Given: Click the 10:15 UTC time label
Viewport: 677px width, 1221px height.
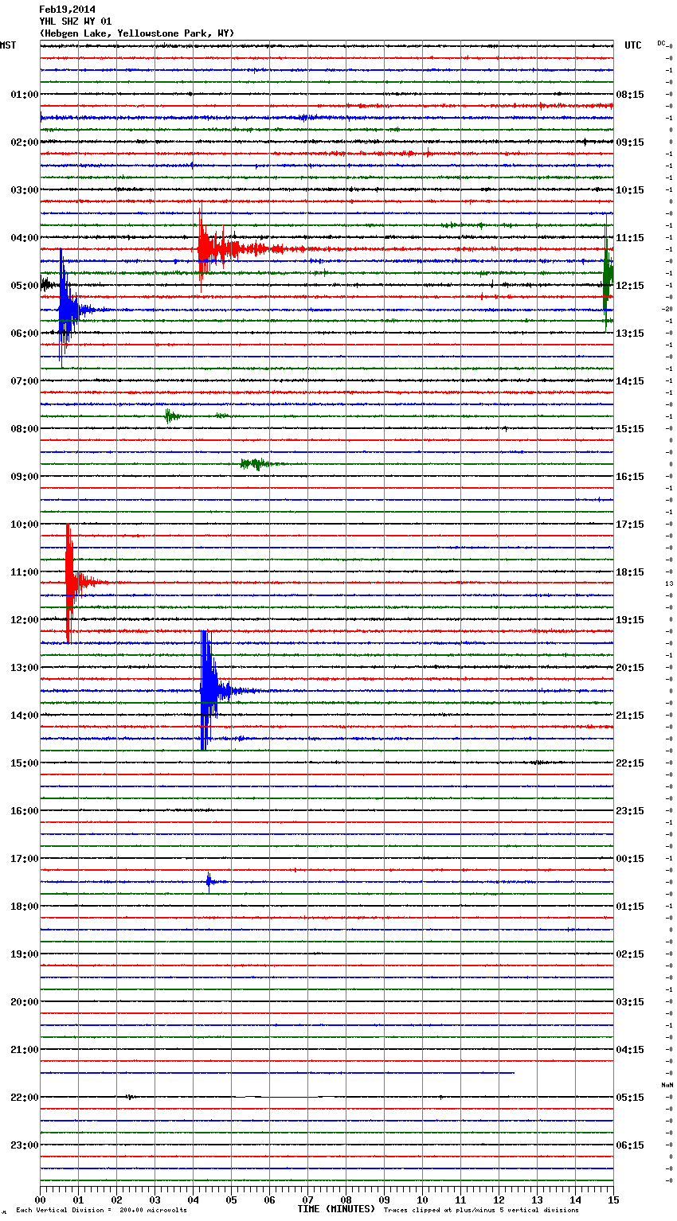Looking at the screenshot, I should [630, 189].
